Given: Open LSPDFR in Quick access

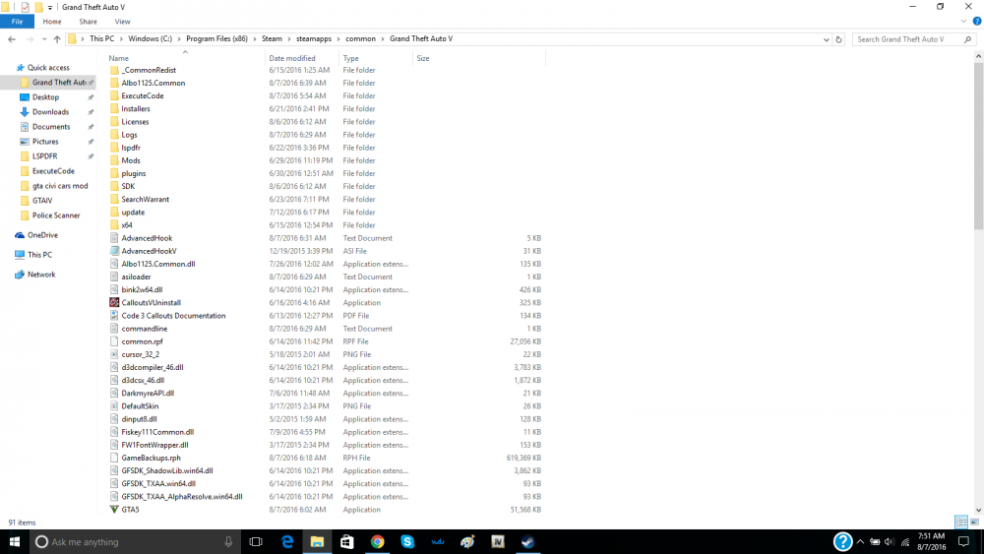Looking at the screenshot, I should [44, 156].
